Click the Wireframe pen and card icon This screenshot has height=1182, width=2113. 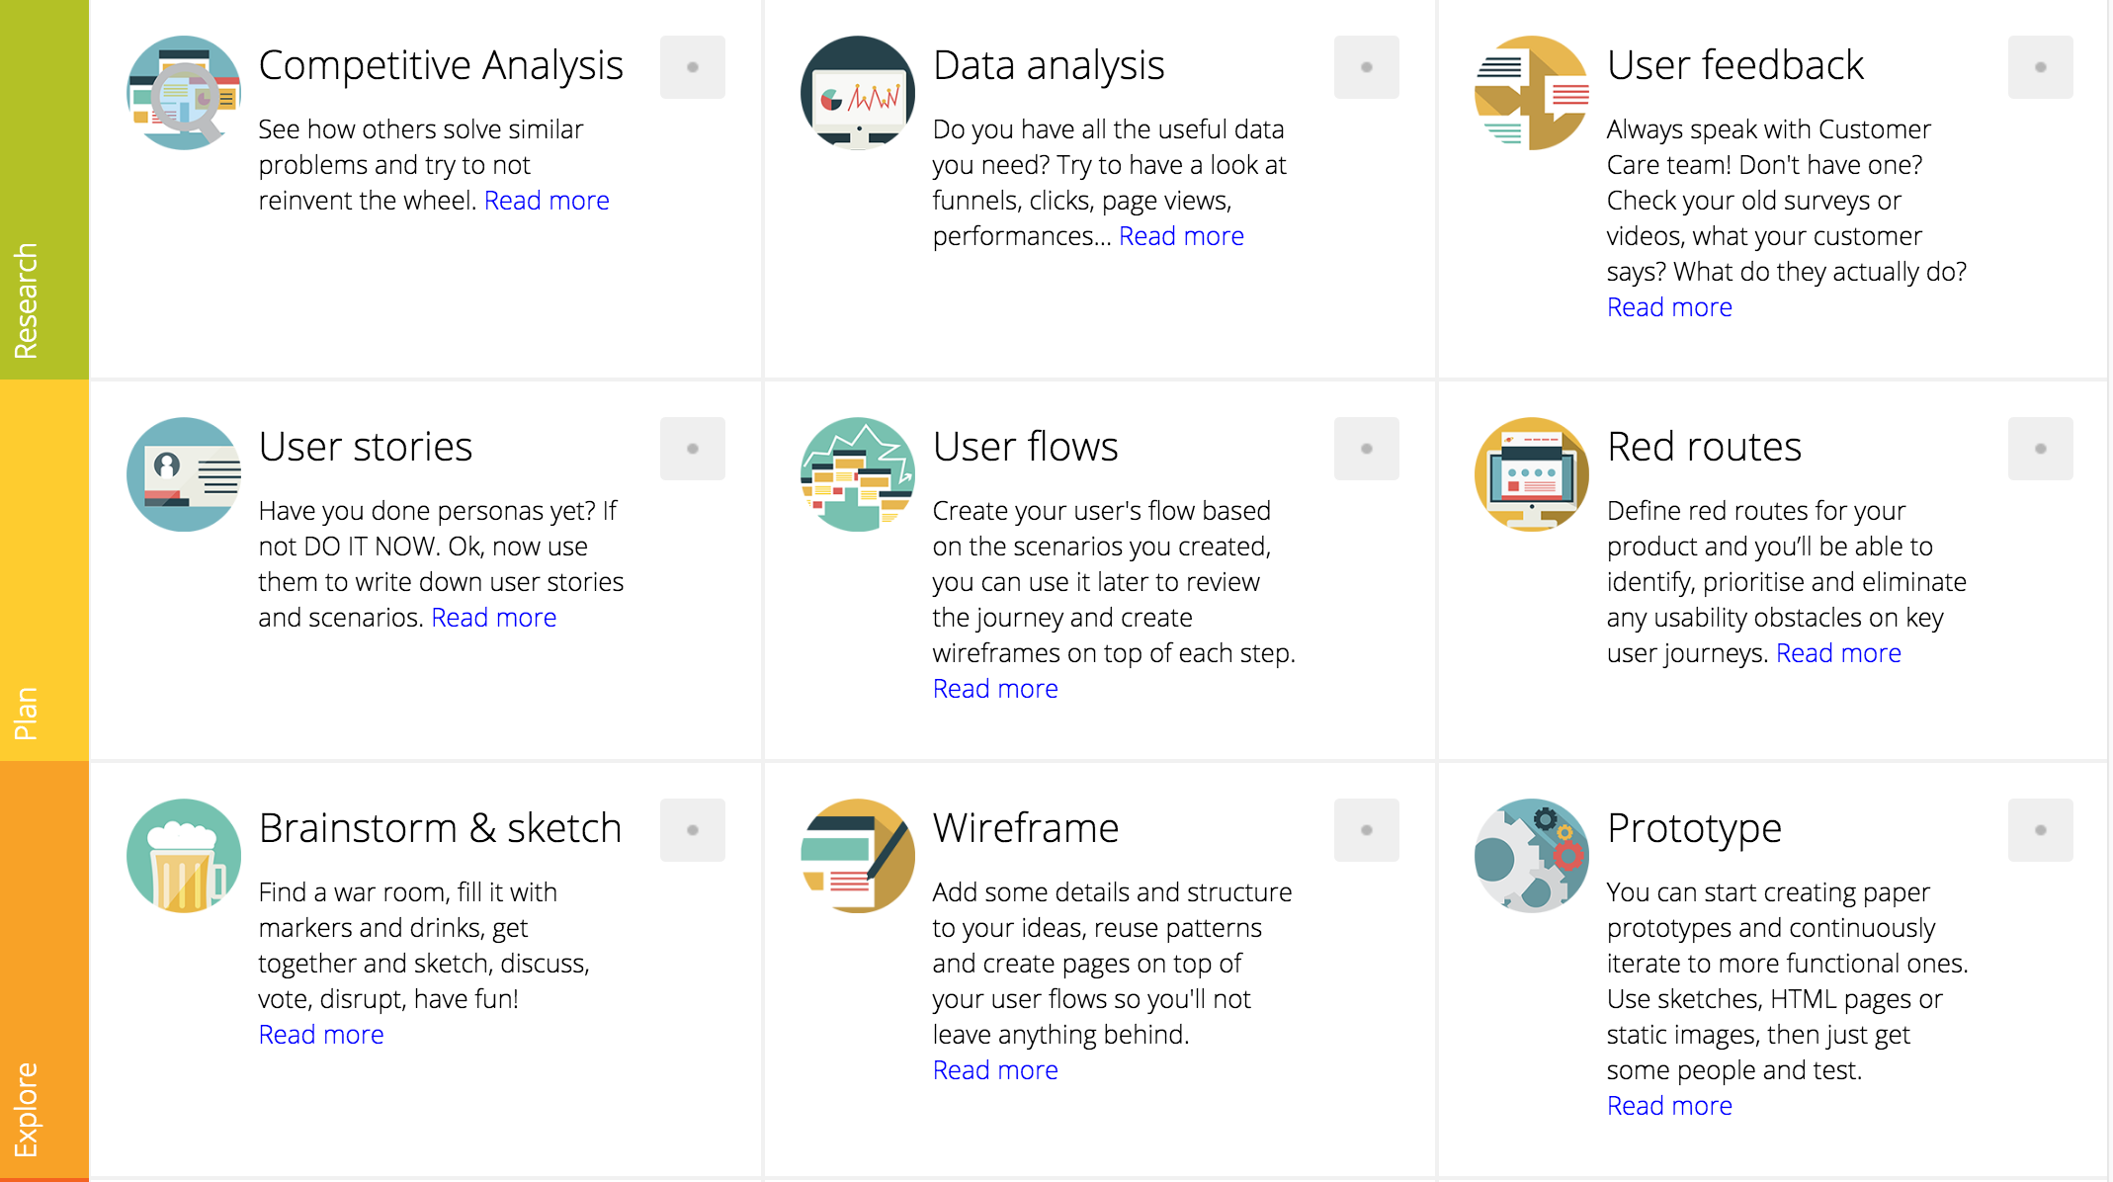(x=857, y=856)
